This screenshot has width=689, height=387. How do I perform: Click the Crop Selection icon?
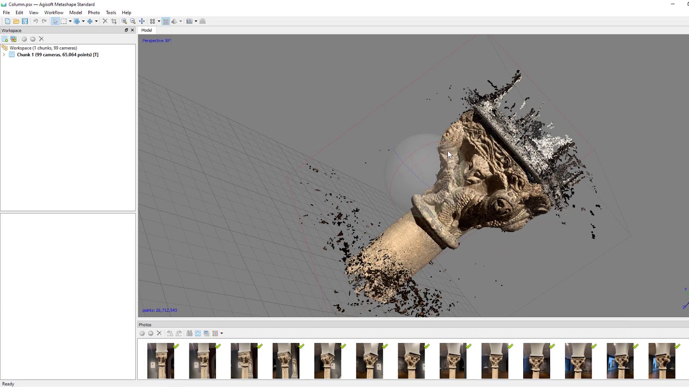114,21
